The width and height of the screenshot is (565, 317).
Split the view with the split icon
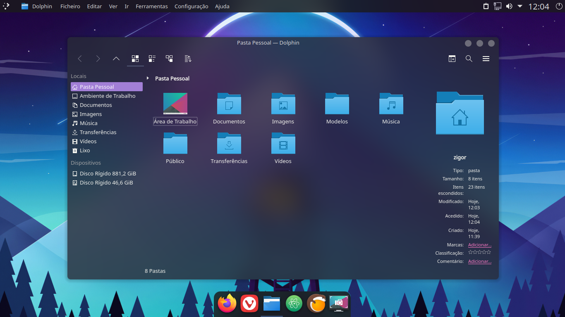pyautogui.click(x=452, y=59)
